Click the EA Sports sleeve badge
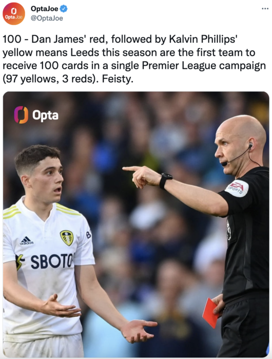The height and width of the screenshot is (359, 272). (x=237, y=188)
